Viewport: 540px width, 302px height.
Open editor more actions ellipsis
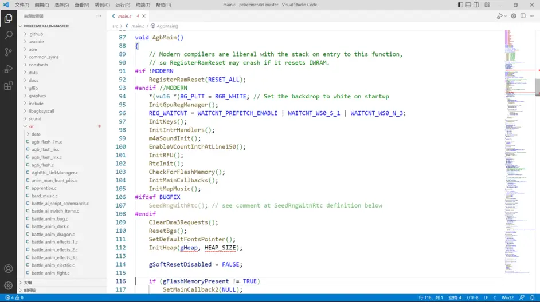click(x=532, y=16)
